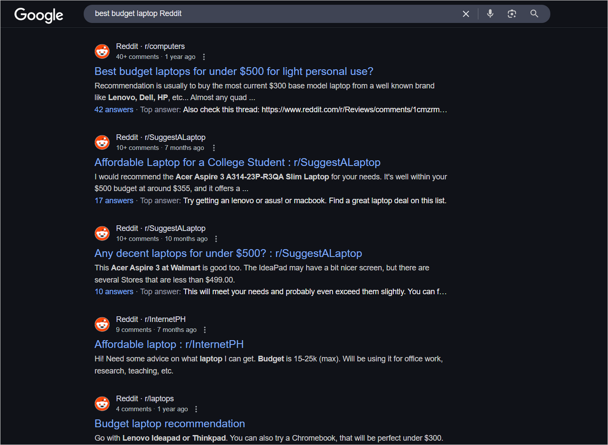Click into the search query input field

tap(271, 14)
